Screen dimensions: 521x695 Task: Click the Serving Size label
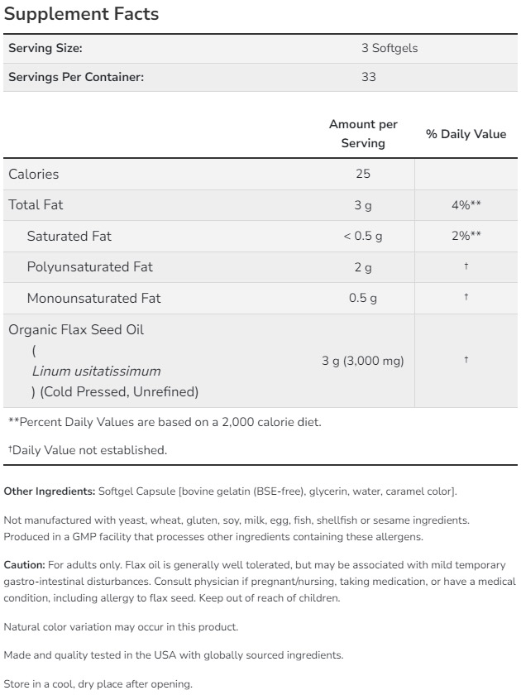45,48
